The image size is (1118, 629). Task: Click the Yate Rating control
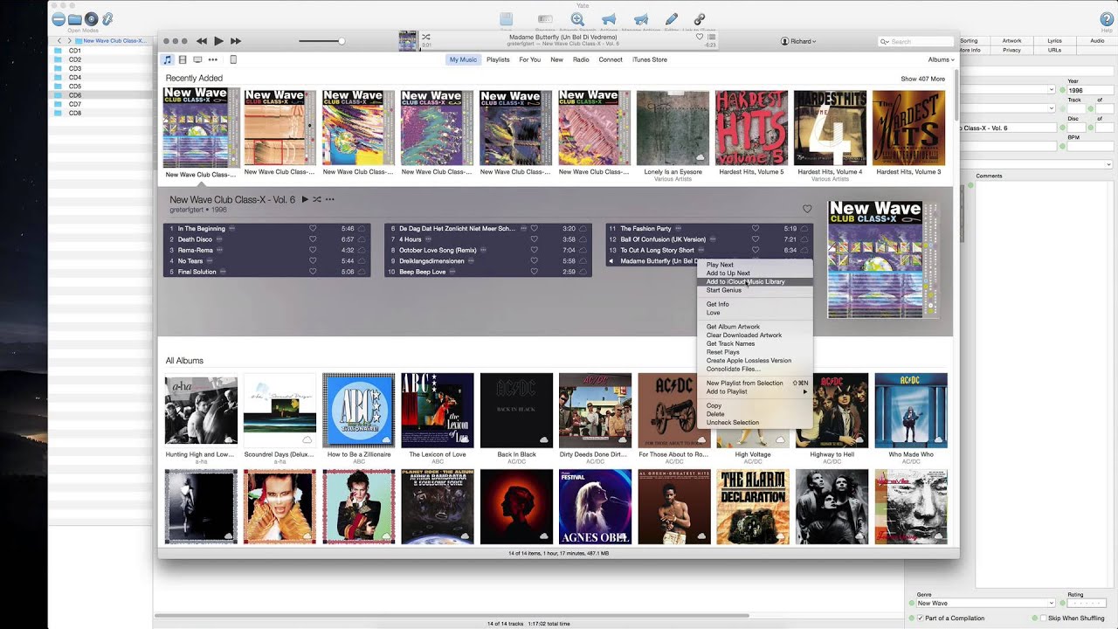[x=1087, y=603]
